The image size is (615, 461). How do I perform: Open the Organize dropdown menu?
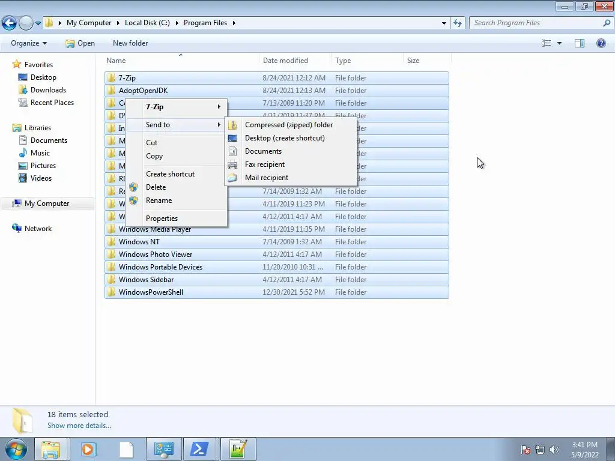point(29,43)
